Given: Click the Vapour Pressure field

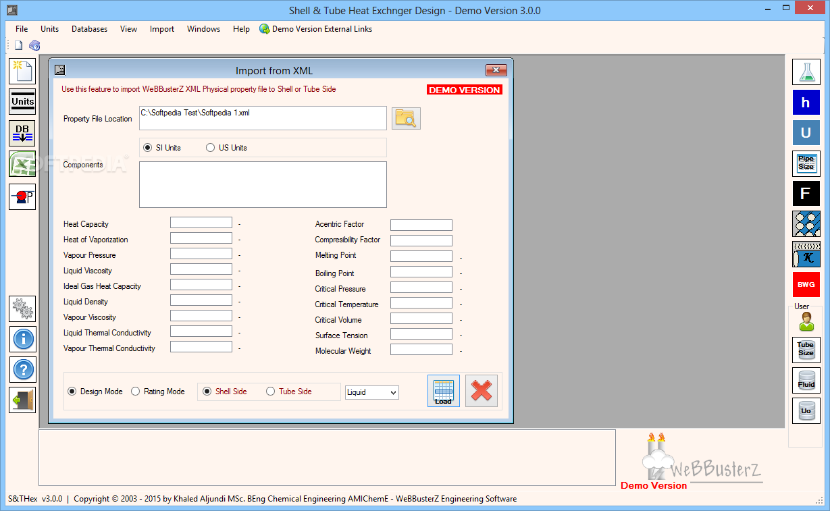Looking at the screenshot, I should [x=201, y=254].
